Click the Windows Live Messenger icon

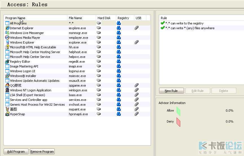click(x=7, y=33)
